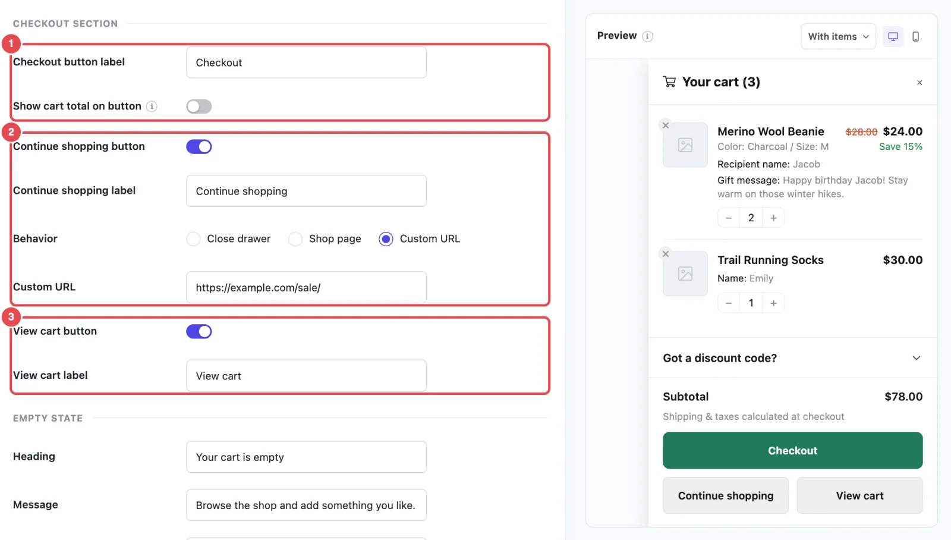Close the Your cart drawer
The width and height of the screenshot is (951, 540).
[x=919, y=83]
